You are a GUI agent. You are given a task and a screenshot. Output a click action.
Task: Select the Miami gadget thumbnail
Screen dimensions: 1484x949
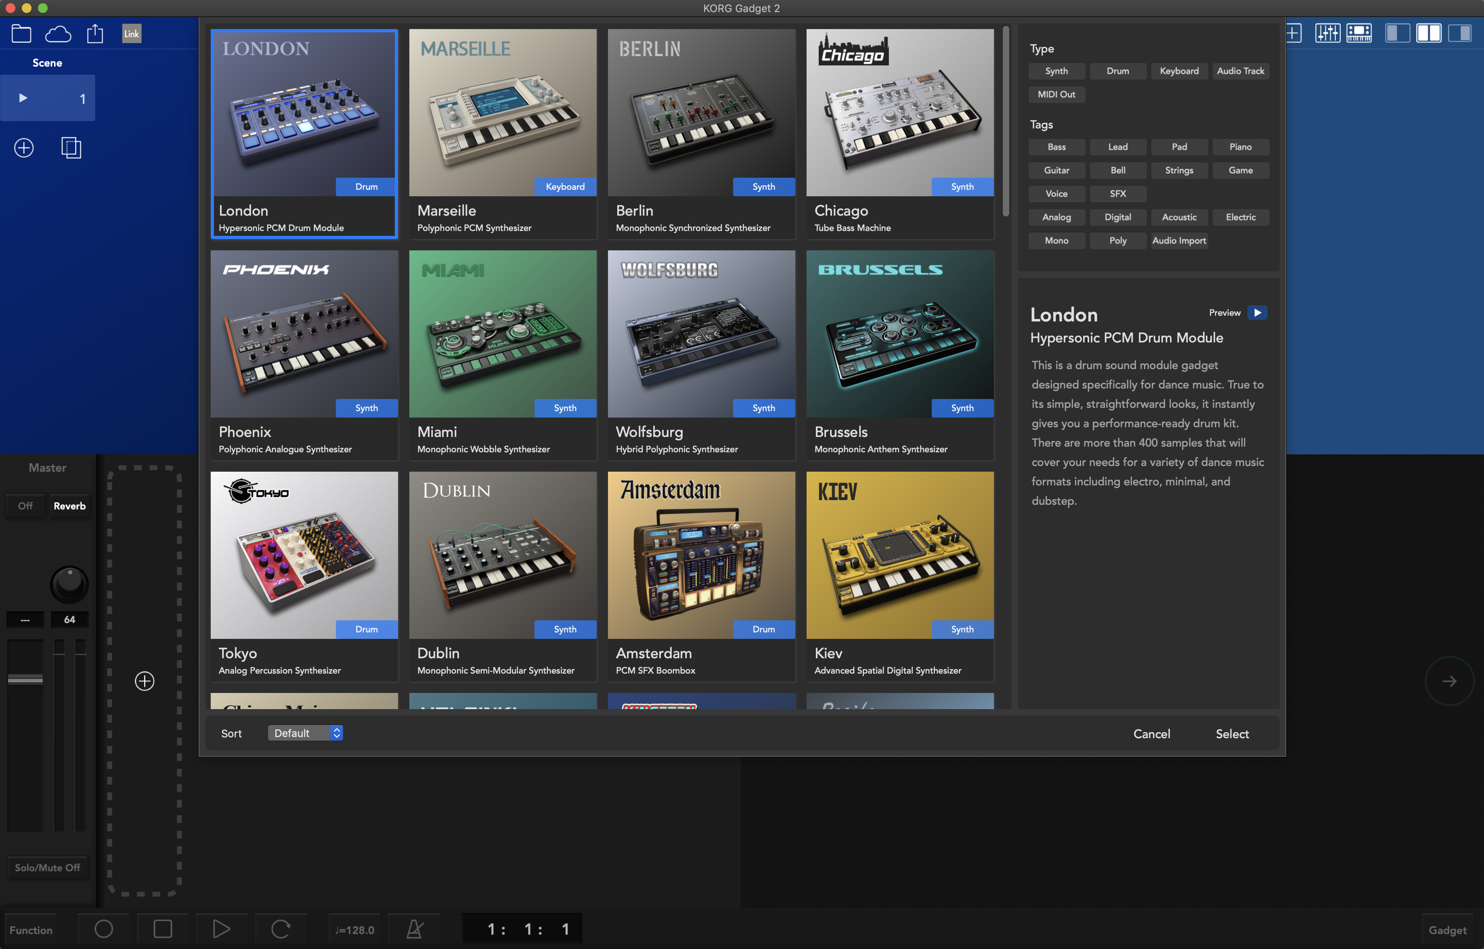click(x=503, y=334)
